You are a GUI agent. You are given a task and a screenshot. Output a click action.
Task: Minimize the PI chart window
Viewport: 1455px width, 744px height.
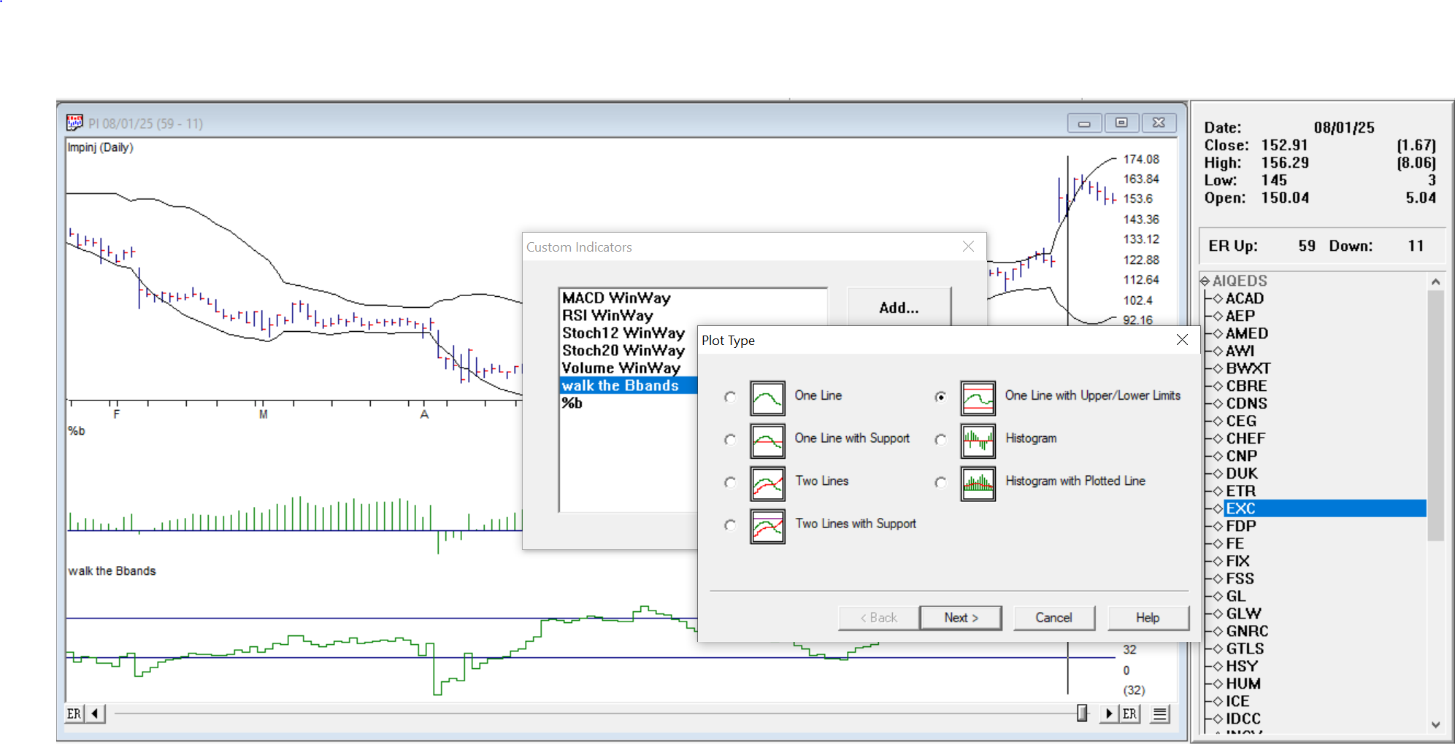(1084, 123)
